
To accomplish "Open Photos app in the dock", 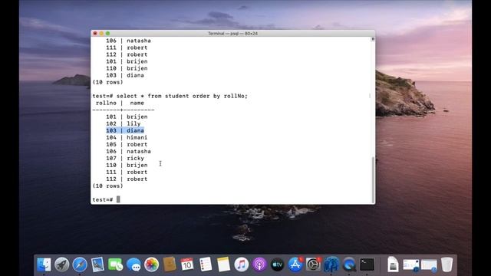I will [x=152, y=264].
